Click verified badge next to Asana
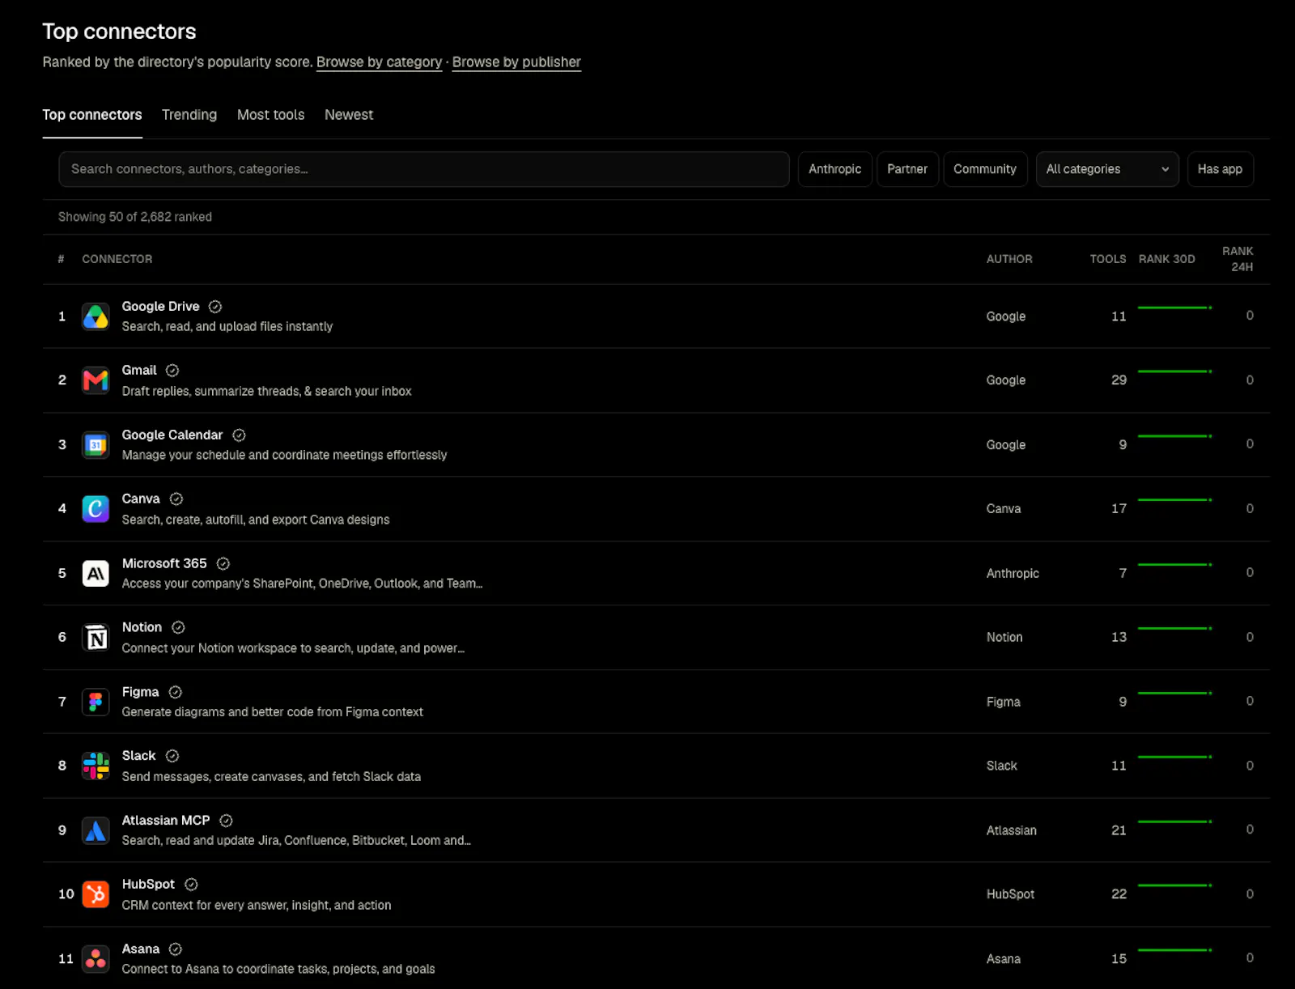The width and height of the screenshot is (1295, 989). coord(176,949)
